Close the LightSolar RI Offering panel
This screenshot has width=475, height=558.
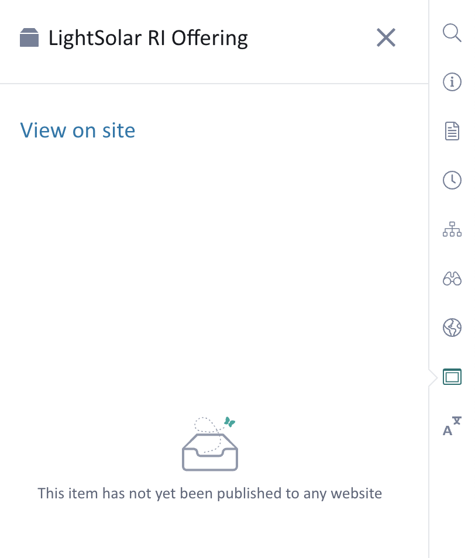tap(386, 37)
